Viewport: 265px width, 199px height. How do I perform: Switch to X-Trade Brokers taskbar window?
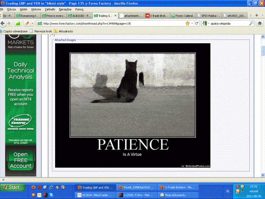178,188
